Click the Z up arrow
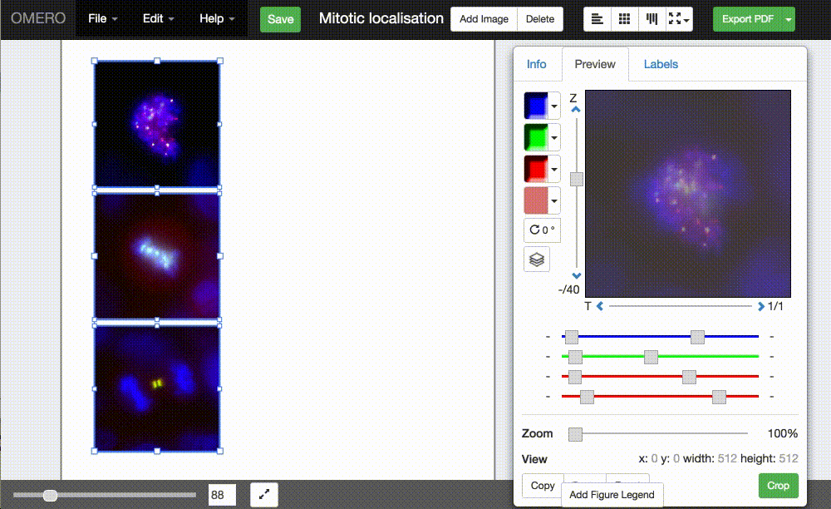This screenshot has height=509, width=831. [x=576, y=109]
